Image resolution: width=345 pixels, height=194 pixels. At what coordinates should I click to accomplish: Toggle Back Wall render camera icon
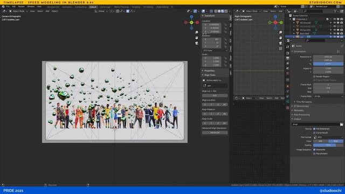click(341, 33)
